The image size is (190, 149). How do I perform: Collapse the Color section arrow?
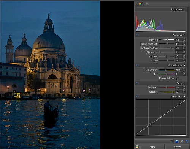185,83
